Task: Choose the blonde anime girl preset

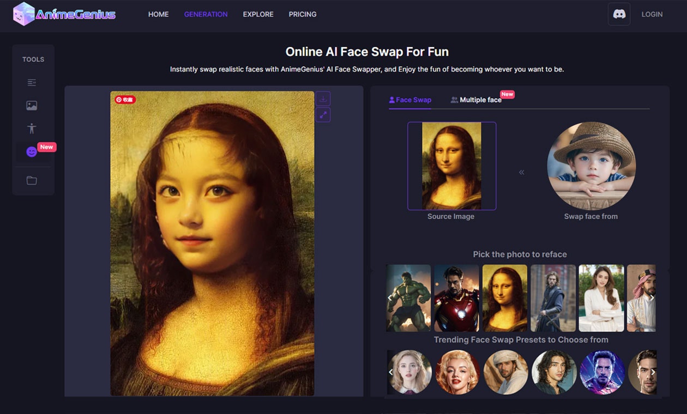Action: pyautogui.click(x=409, y=372)
